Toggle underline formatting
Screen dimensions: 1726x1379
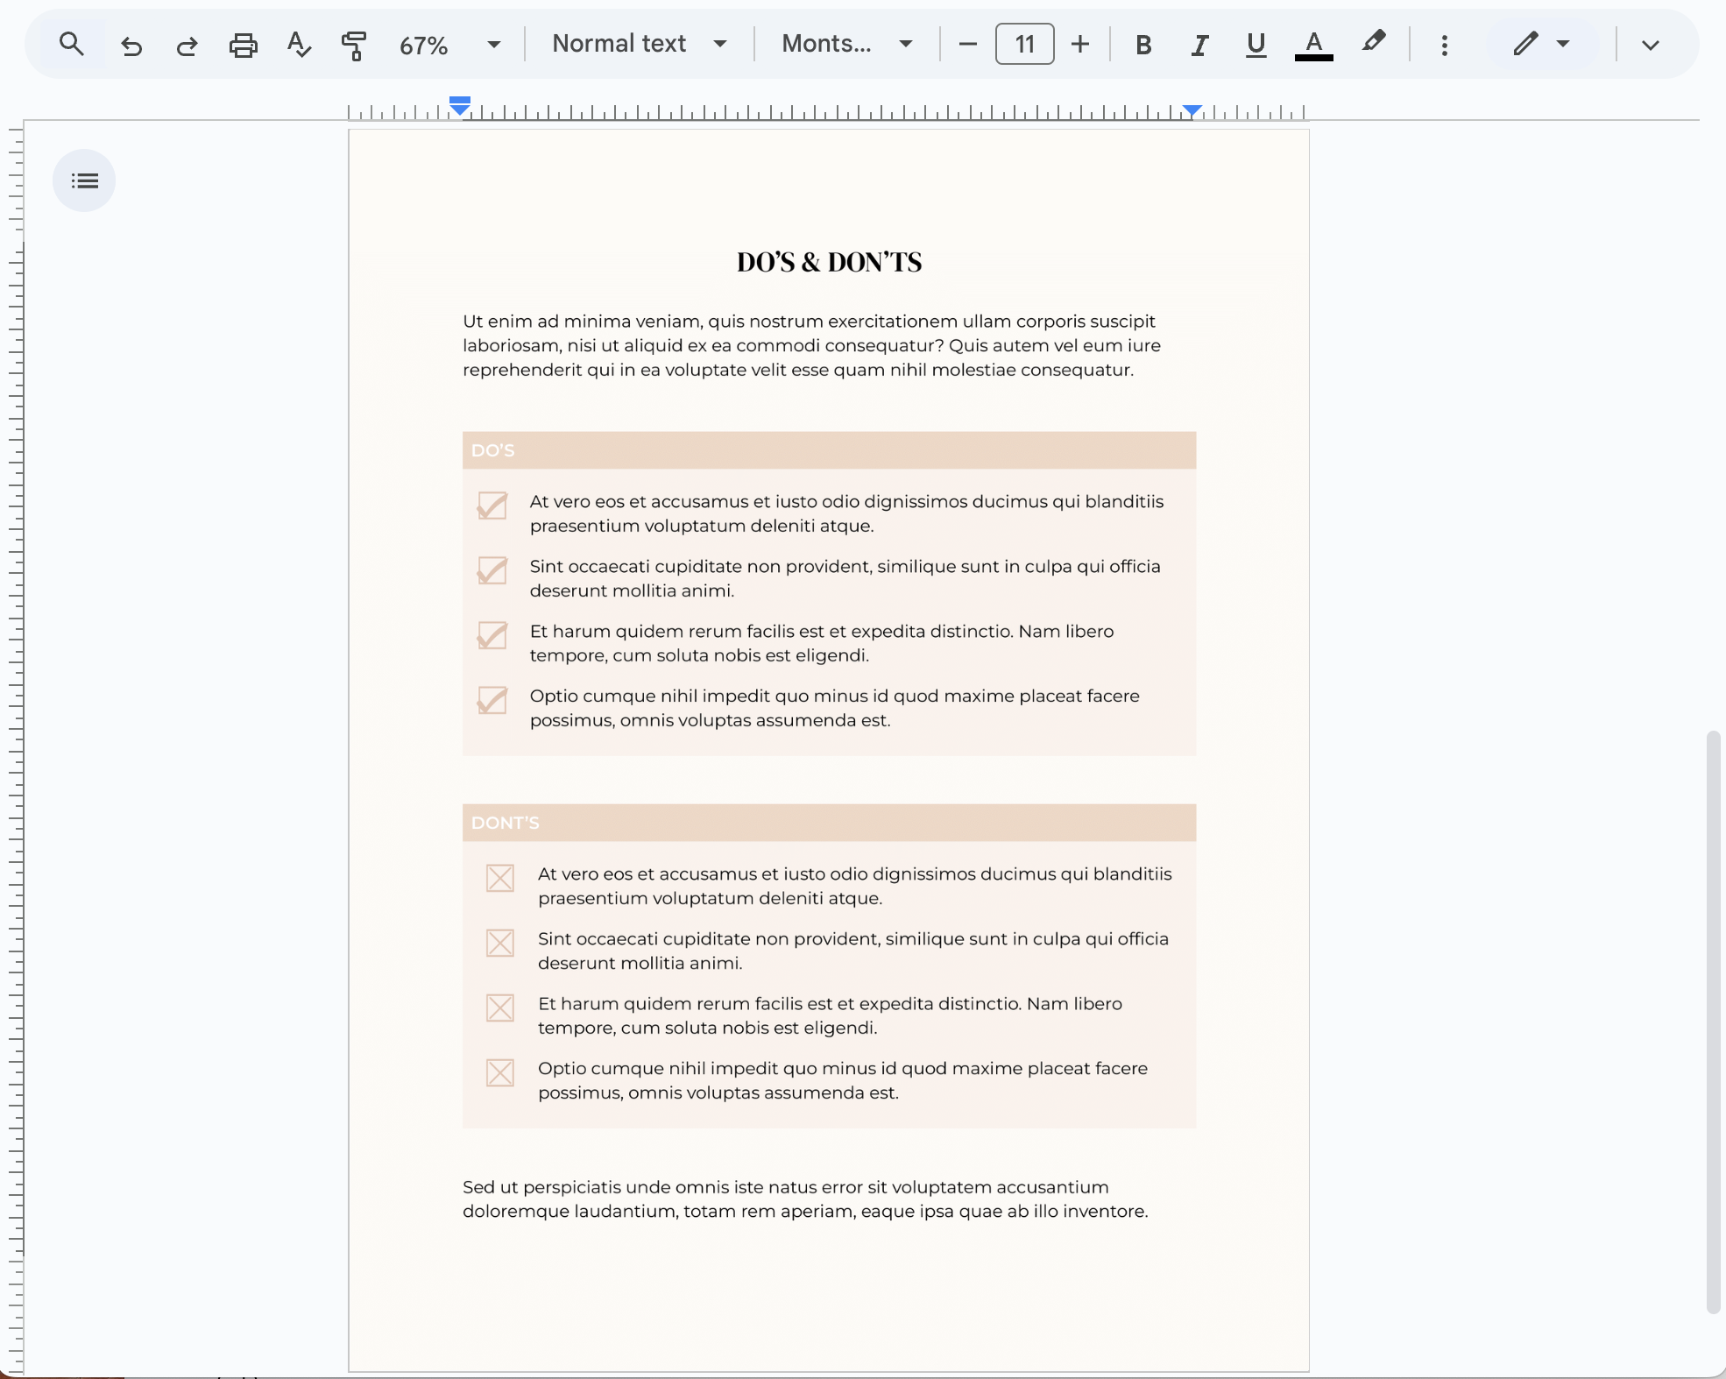click(x=1256, y=45)
